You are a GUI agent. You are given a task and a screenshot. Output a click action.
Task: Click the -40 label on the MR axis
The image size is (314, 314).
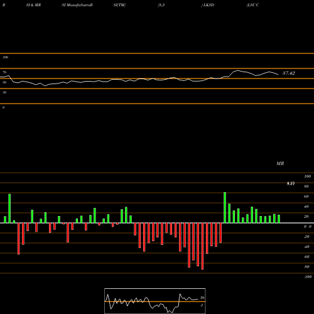[x=306, y=247]
